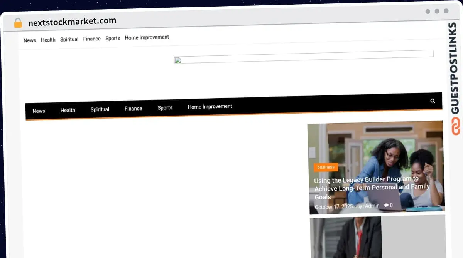The width and height of the screenshot is (463, 258).
Task: Open Spiritual in the top menu
Action: click(x=69, y=39)
